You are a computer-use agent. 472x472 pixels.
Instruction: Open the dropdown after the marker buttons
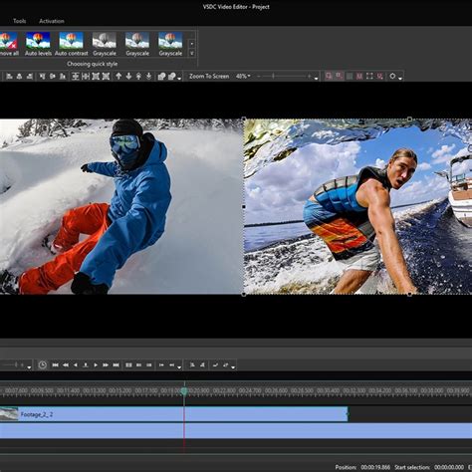(179, 367)
